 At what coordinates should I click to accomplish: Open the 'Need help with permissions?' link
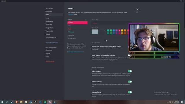[x=75, y=52]
